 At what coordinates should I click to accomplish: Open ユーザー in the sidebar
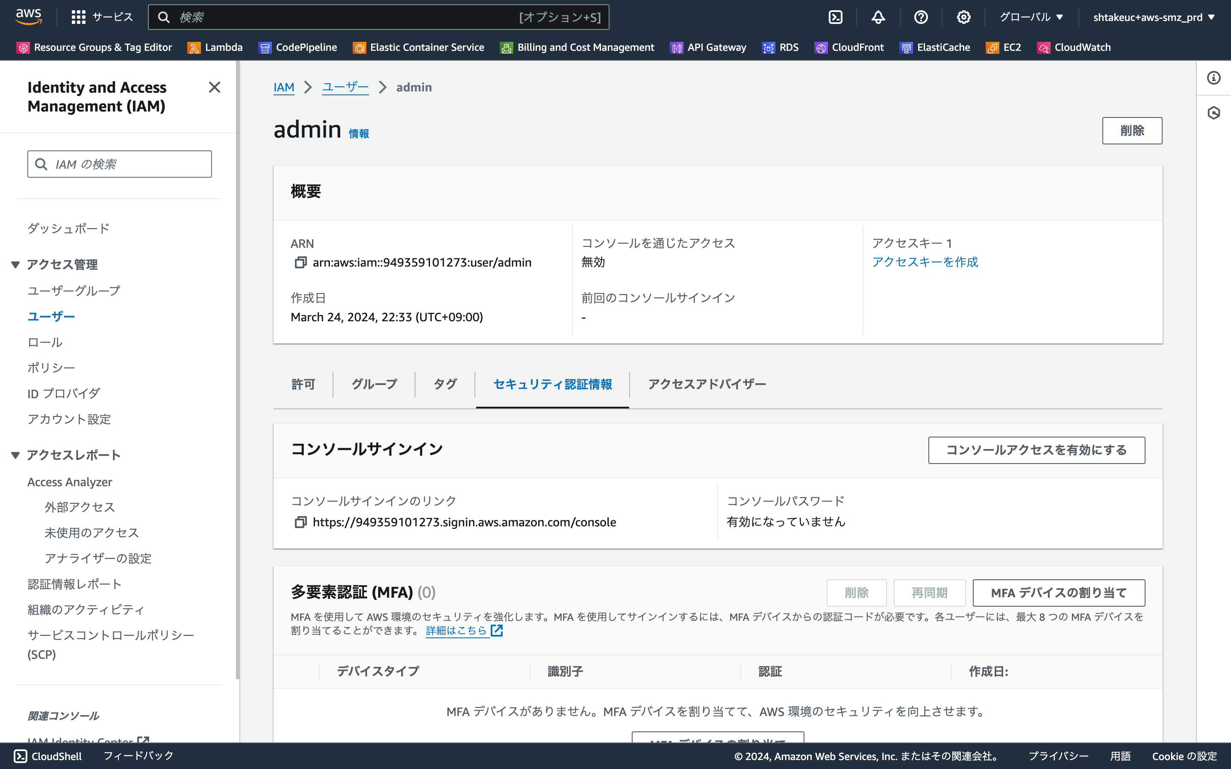[51, 316]
